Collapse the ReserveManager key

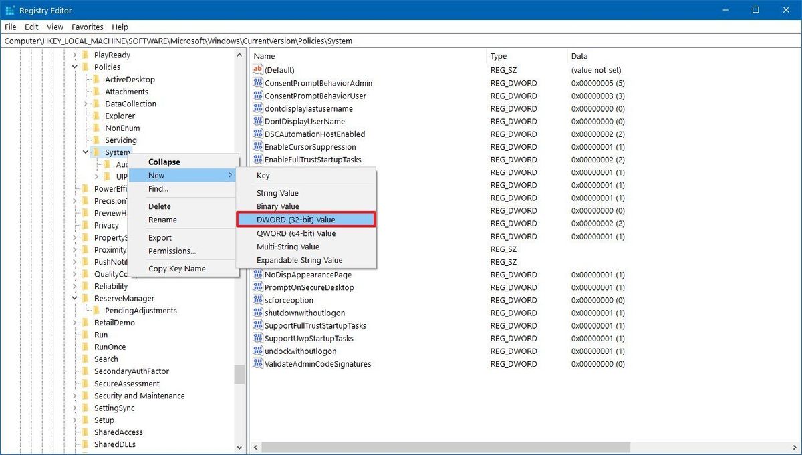tap(75, 298)
